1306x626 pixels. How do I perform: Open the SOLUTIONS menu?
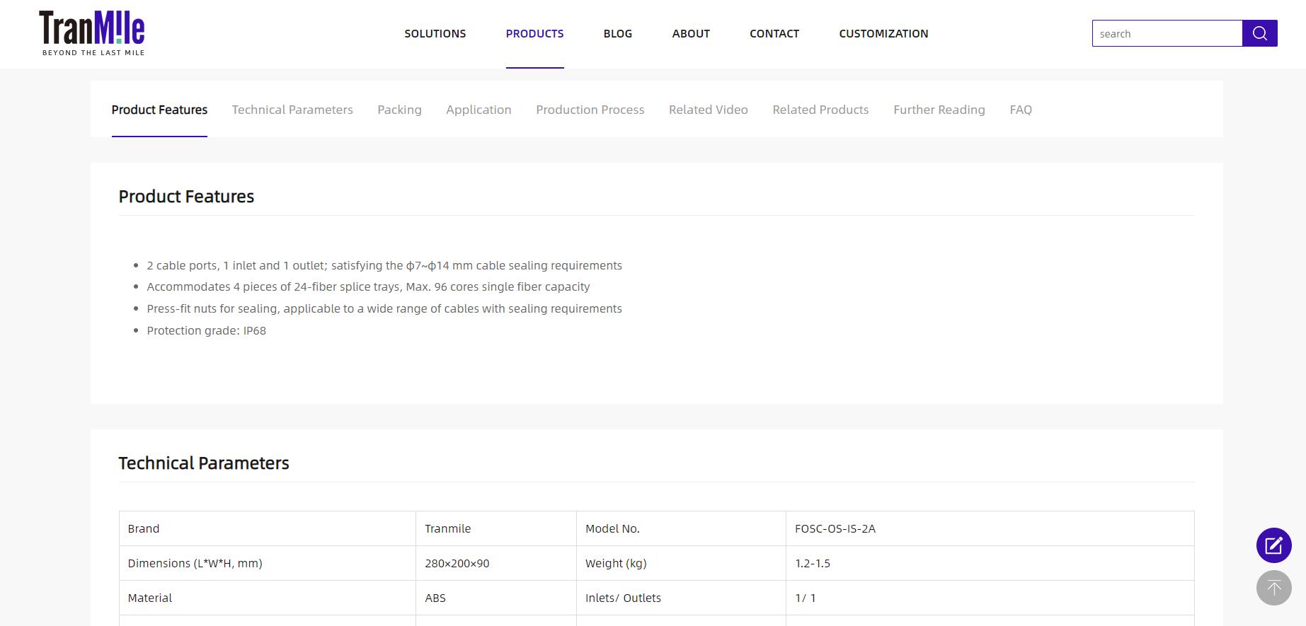tap(435, 33)
